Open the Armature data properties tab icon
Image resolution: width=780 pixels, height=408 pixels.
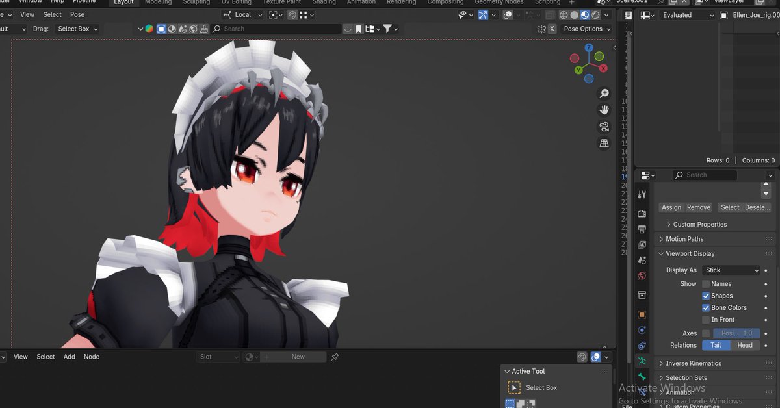point(642,361)
